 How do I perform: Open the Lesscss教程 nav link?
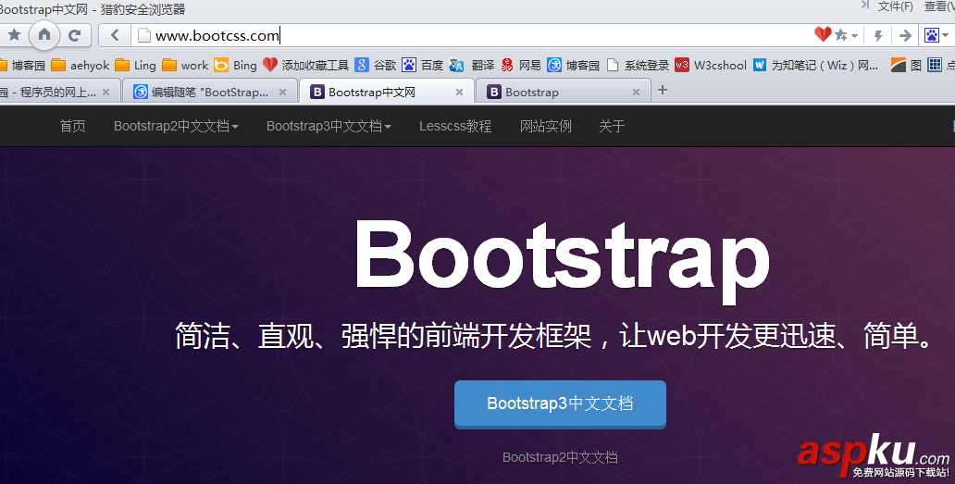(x=455, y=126)
